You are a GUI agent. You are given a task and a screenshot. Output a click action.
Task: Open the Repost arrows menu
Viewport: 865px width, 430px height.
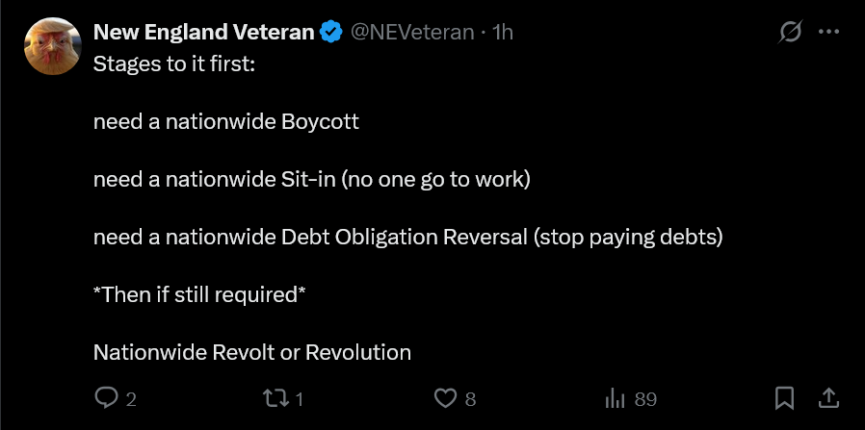[x=278, y=397]
